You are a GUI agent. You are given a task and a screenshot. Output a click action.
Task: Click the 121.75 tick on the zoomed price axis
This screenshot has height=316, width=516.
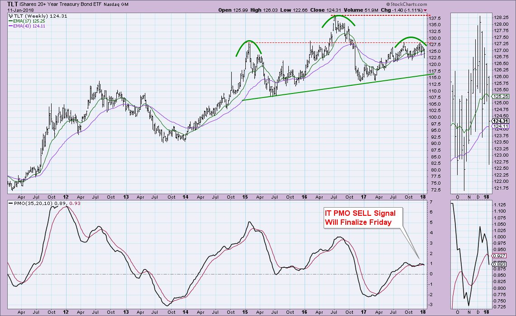(x=500, y=188)
